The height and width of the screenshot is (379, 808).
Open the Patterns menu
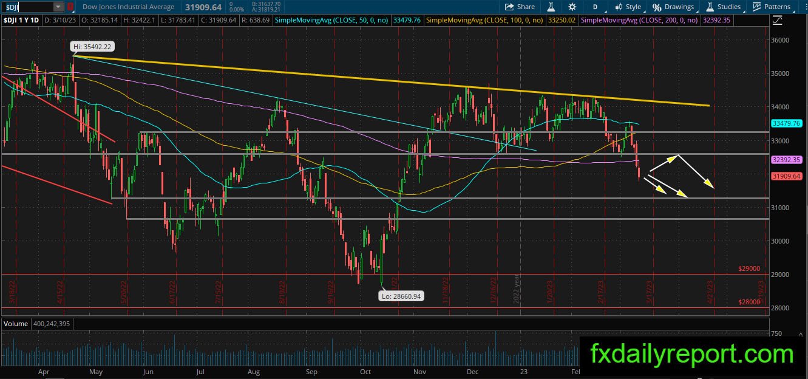point(772,7)
